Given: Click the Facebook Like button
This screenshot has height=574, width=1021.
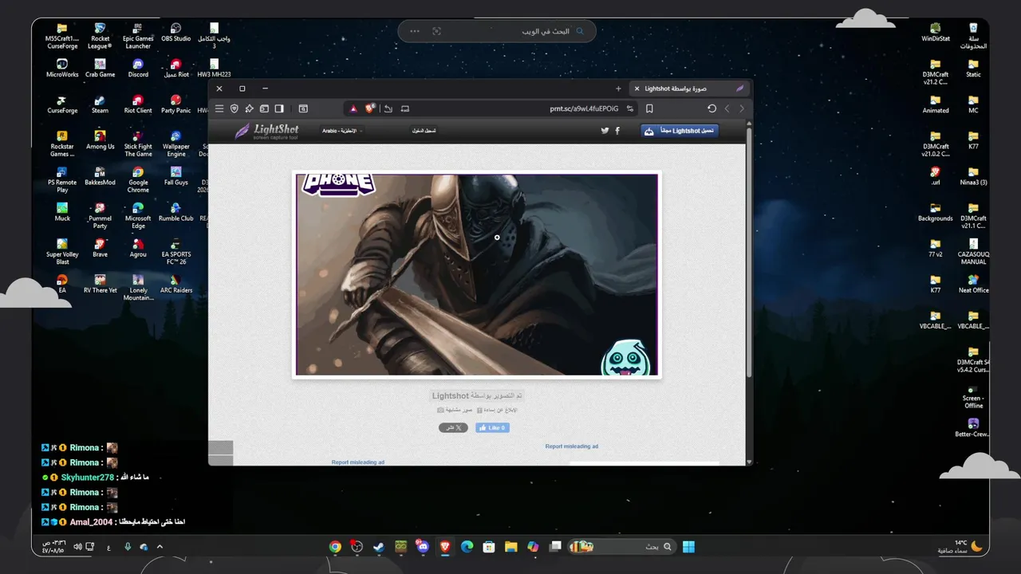Looking at the screenshot, I should tap(492, 428).
